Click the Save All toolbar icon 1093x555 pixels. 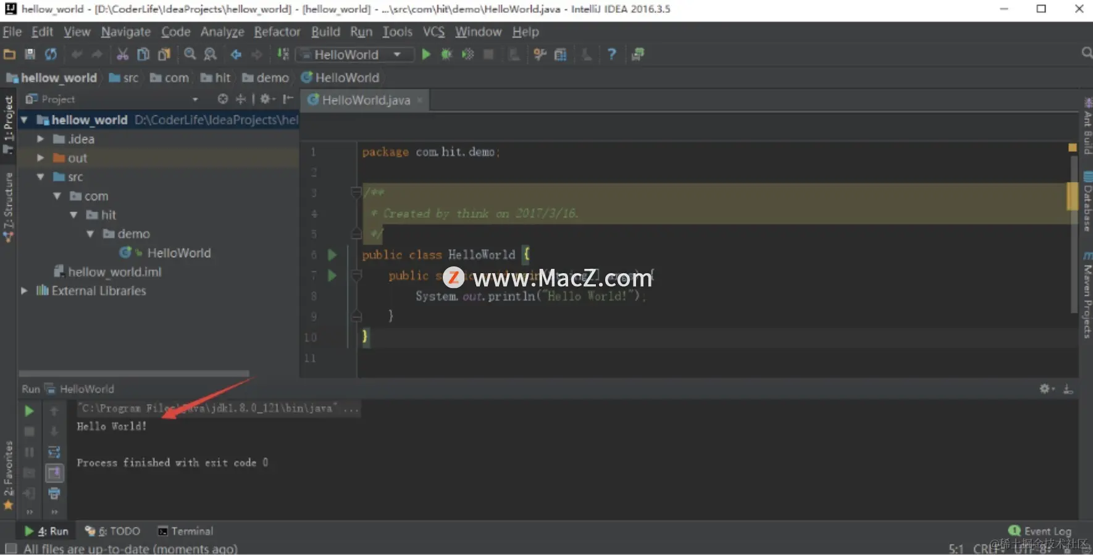coord(30,54)
